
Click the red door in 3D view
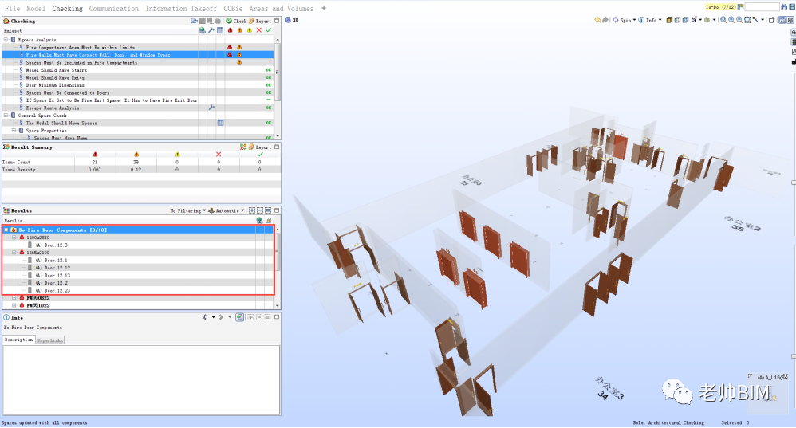point(620,146)
